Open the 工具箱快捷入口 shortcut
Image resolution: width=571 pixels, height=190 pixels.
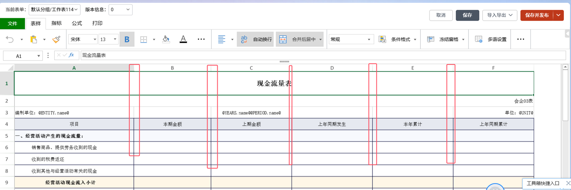click(x=543, y=183)
